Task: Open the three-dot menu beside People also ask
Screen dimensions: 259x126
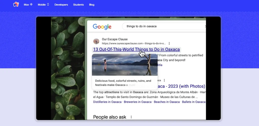Action: [131, 117]
